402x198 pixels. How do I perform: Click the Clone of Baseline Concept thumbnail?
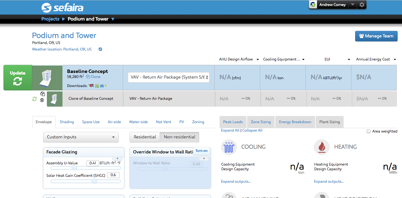click(x=55, y=99)
